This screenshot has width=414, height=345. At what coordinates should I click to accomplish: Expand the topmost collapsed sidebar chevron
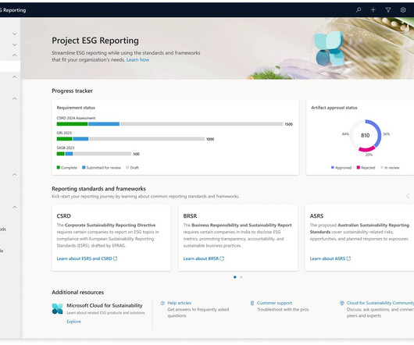tap(15, 34)
